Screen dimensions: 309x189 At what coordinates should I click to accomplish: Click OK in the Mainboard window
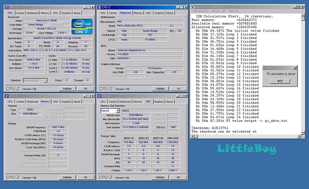pos(179,89)
